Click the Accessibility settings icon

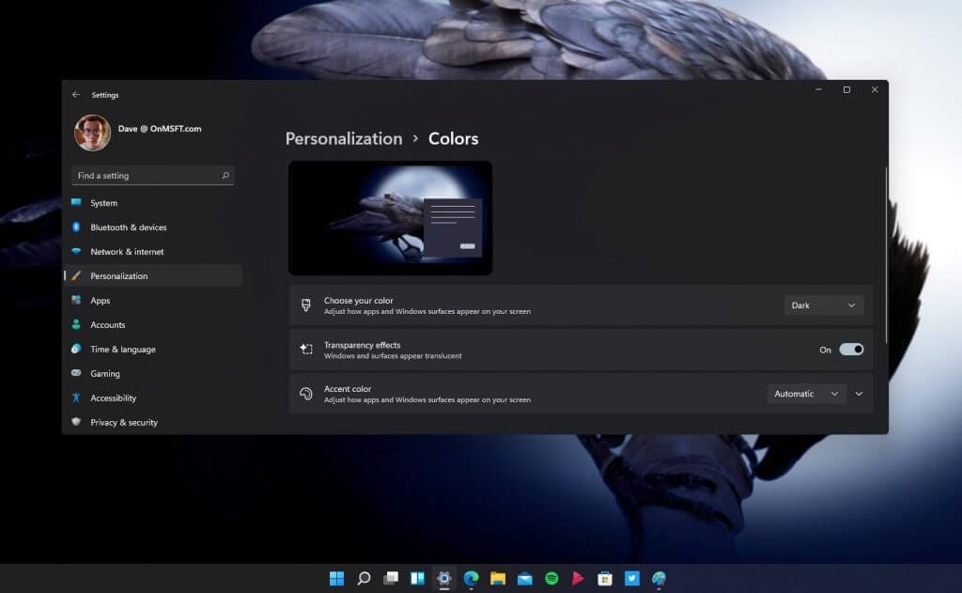pyautogui.click(x=84, y=398)
